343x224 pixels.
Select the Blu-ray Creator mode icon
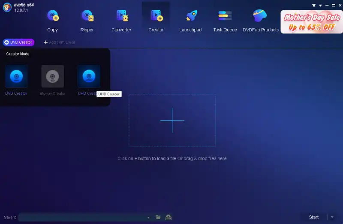tap(53, 76)
